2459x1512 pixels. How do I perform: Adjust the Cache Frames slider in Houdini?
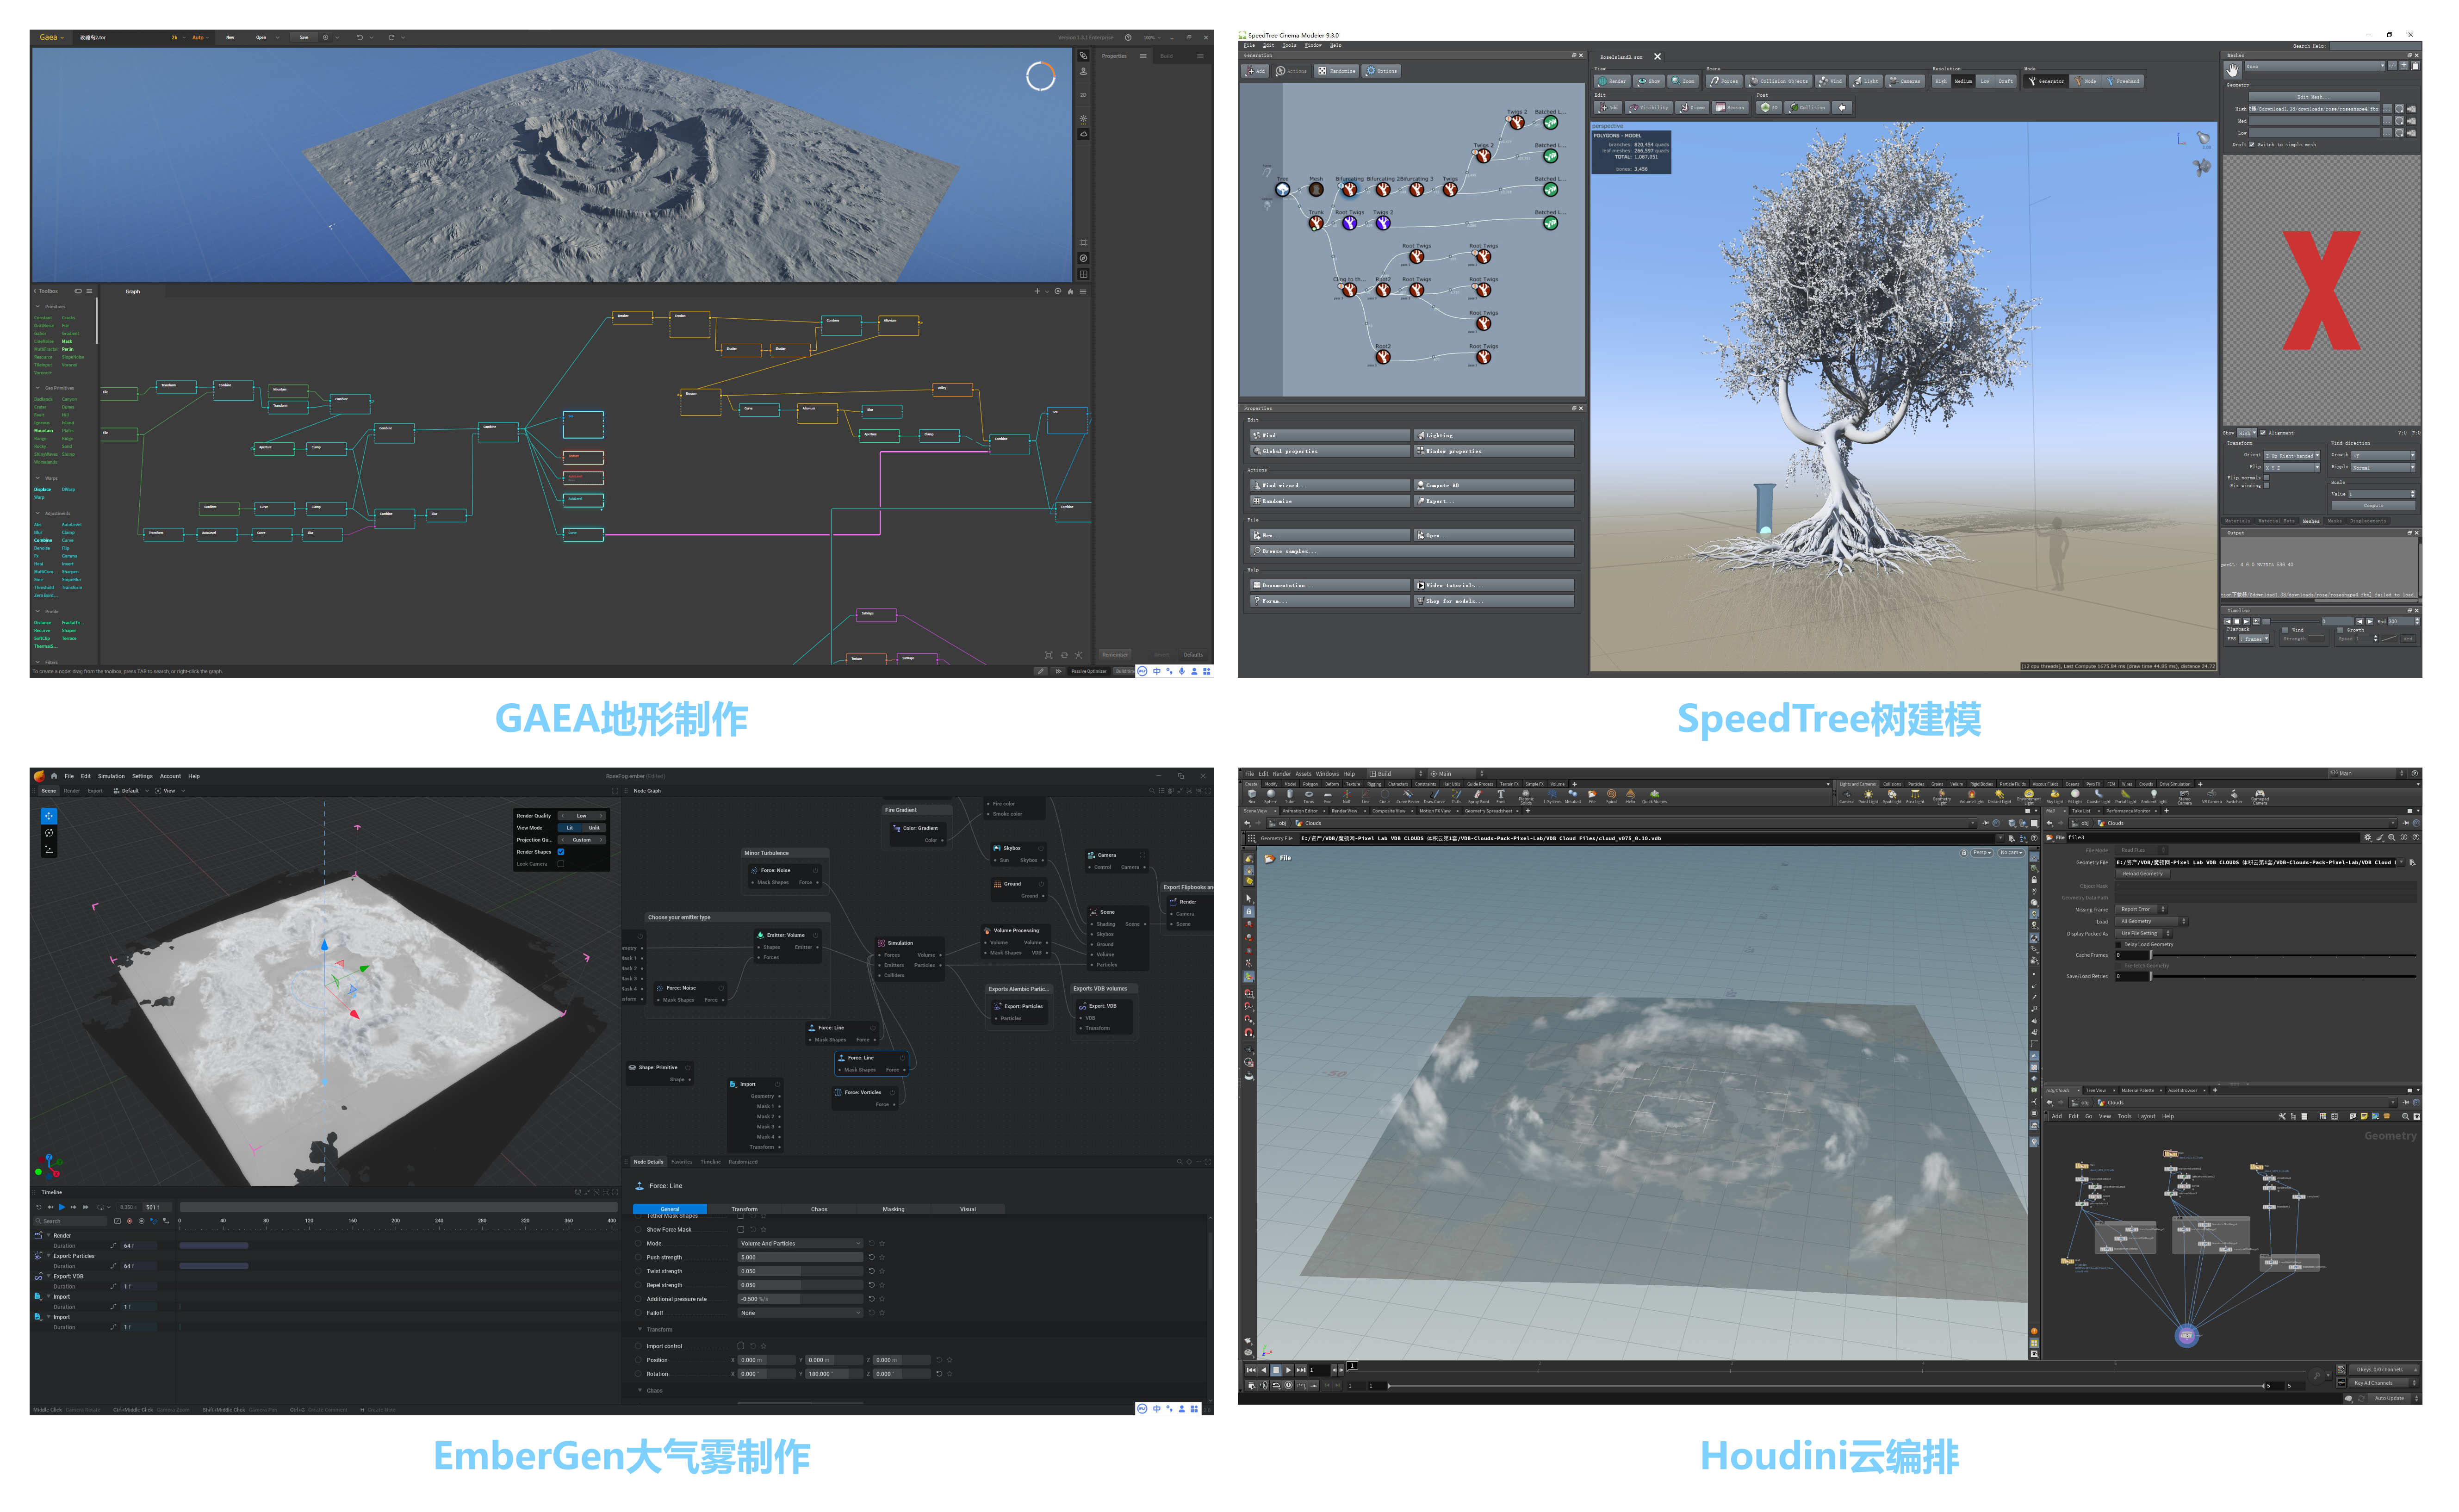coord(2284,955)
